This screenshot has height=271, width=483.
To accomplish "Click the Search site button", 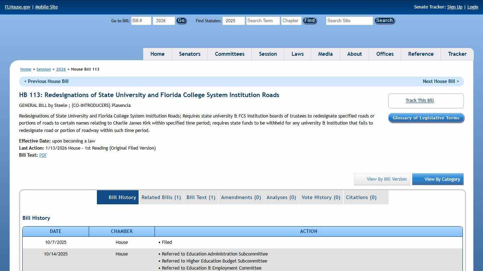I will pyautogui.click(x=384, y=21).
